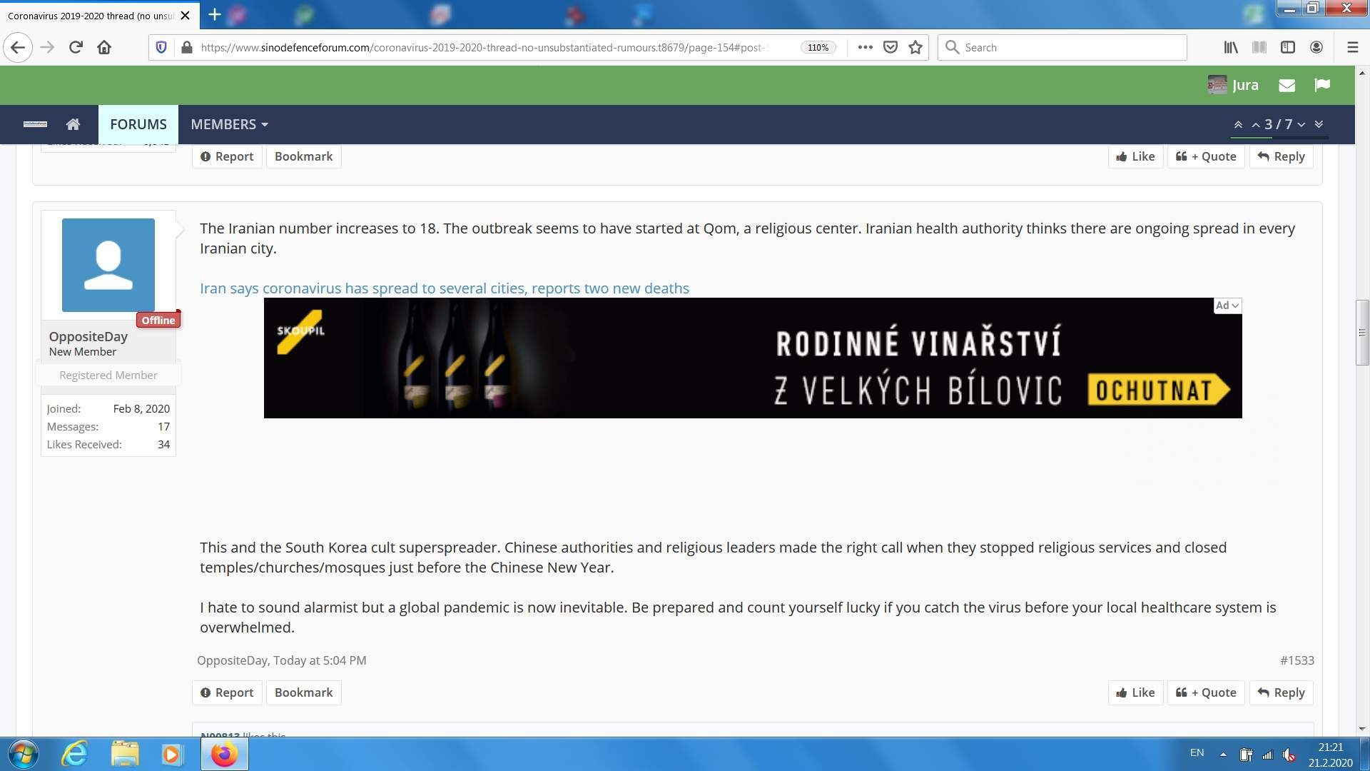Open the FORUMS tab
This screenshot has height=771, width=1370.
click(138, 124)
